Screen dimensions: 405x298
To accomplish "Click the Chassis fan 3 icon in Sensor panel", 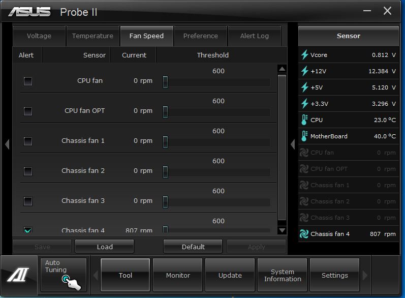I will [x=304, y=218].
